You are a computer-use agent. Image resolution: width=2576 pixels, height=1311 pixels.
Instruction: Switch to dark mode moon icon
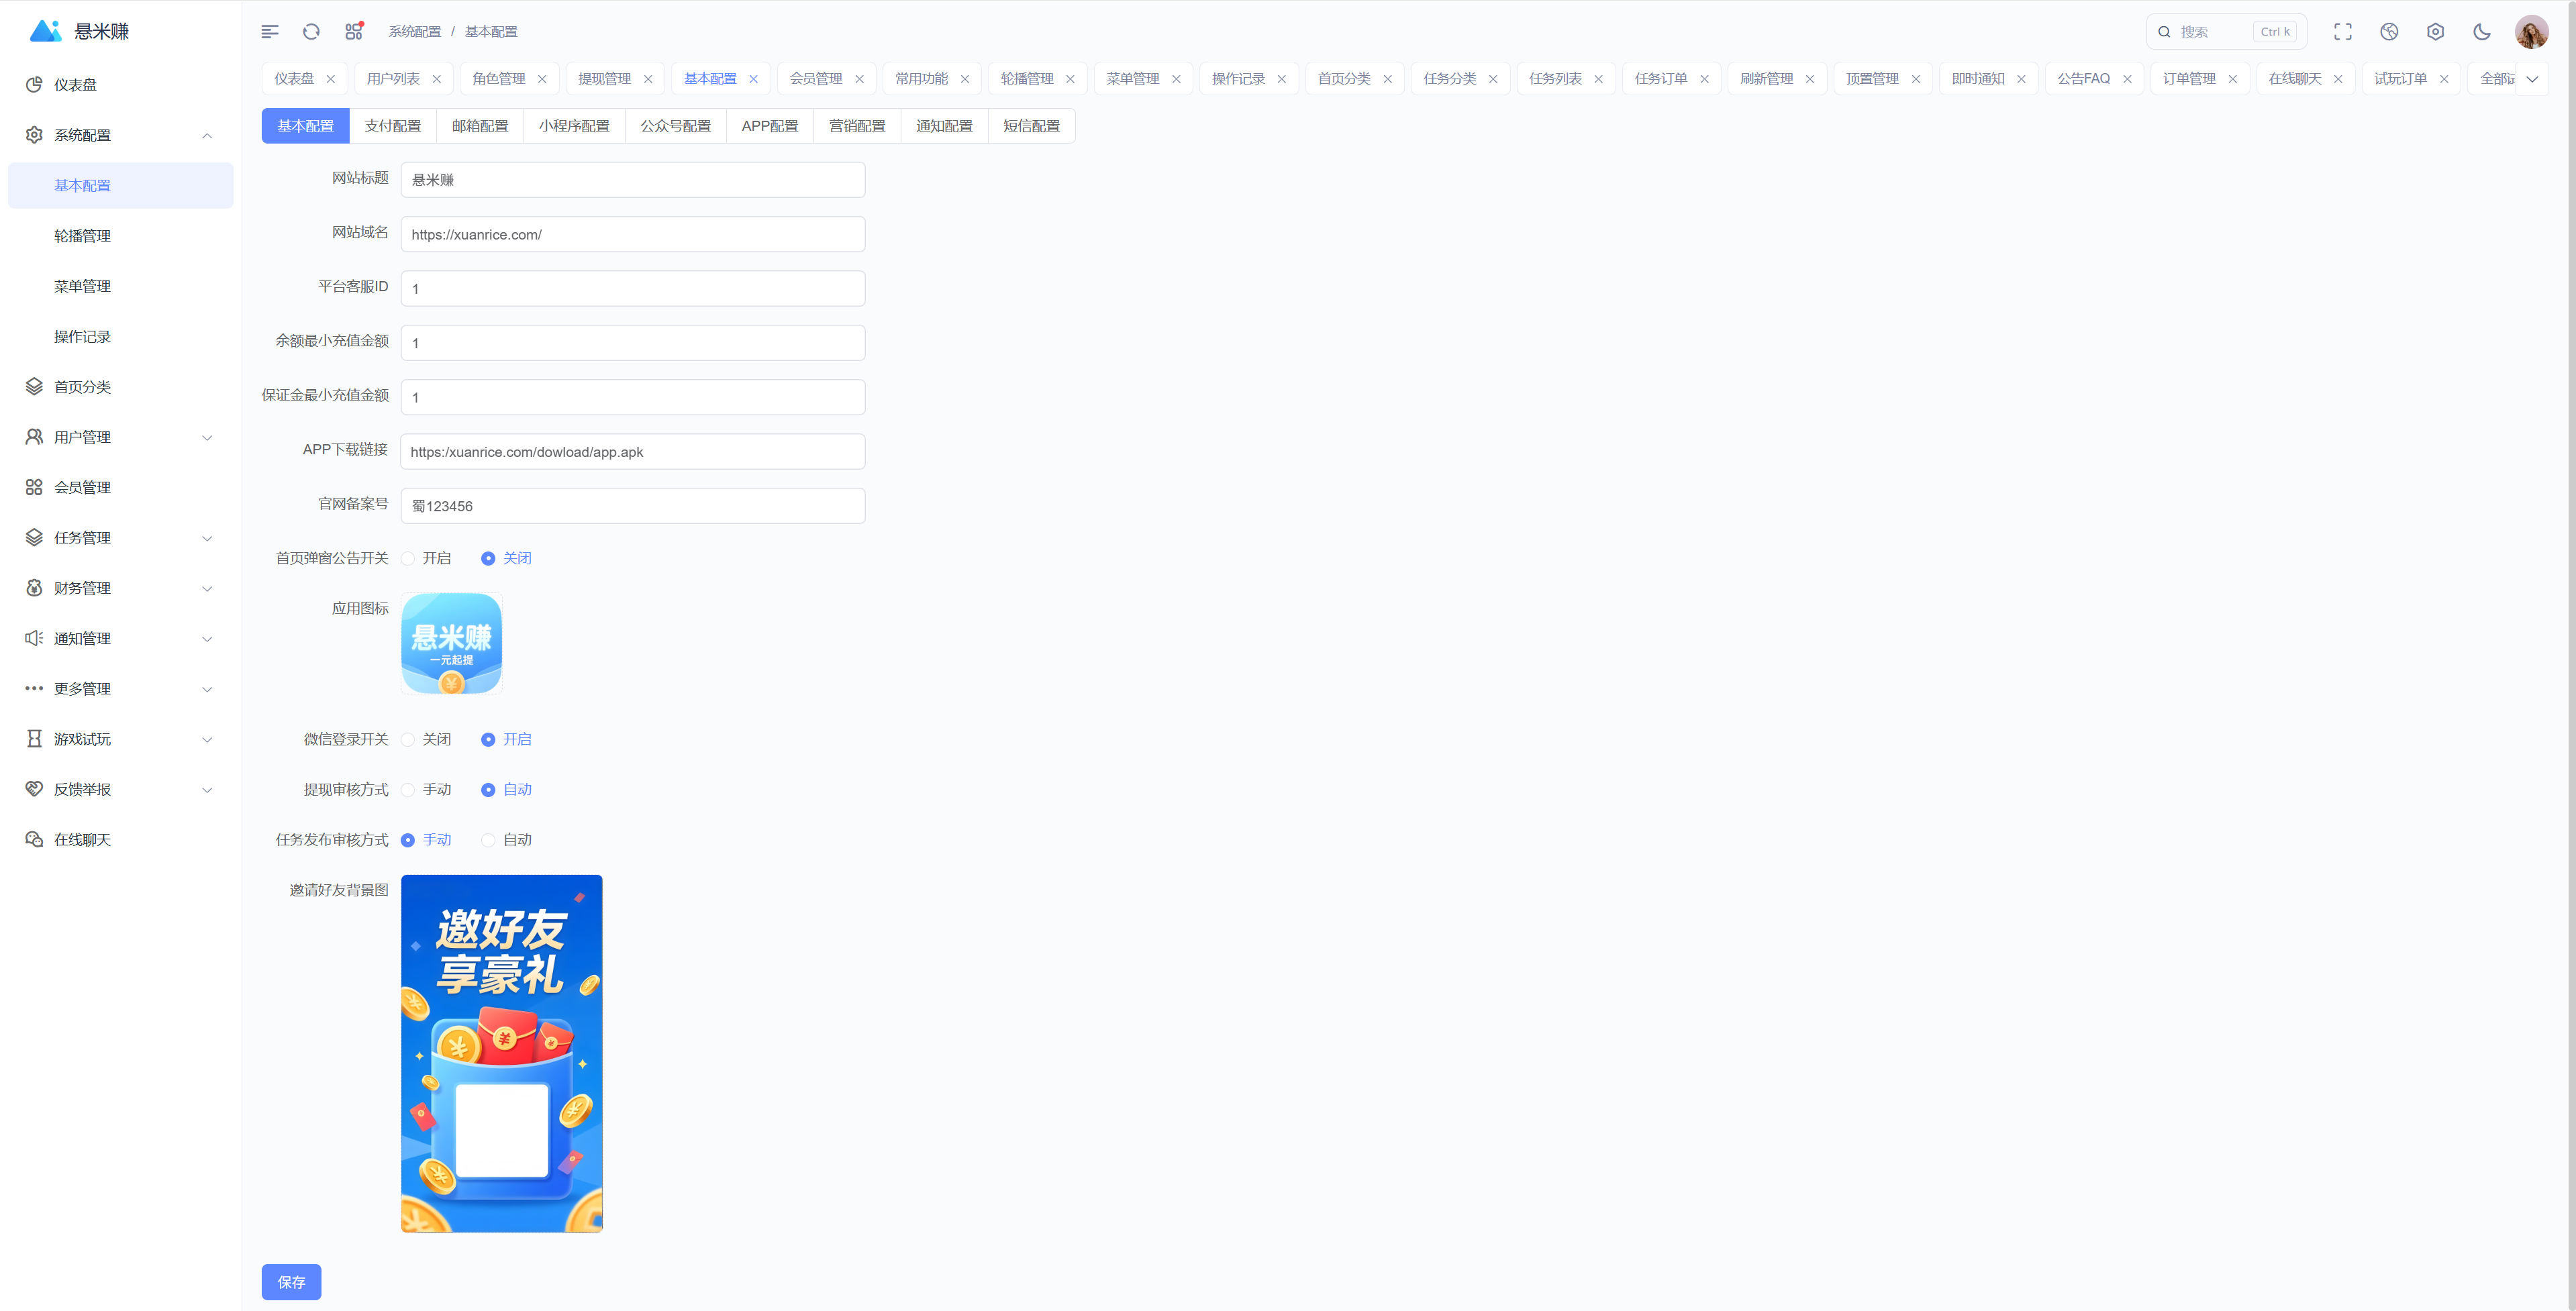(2481, 32)
